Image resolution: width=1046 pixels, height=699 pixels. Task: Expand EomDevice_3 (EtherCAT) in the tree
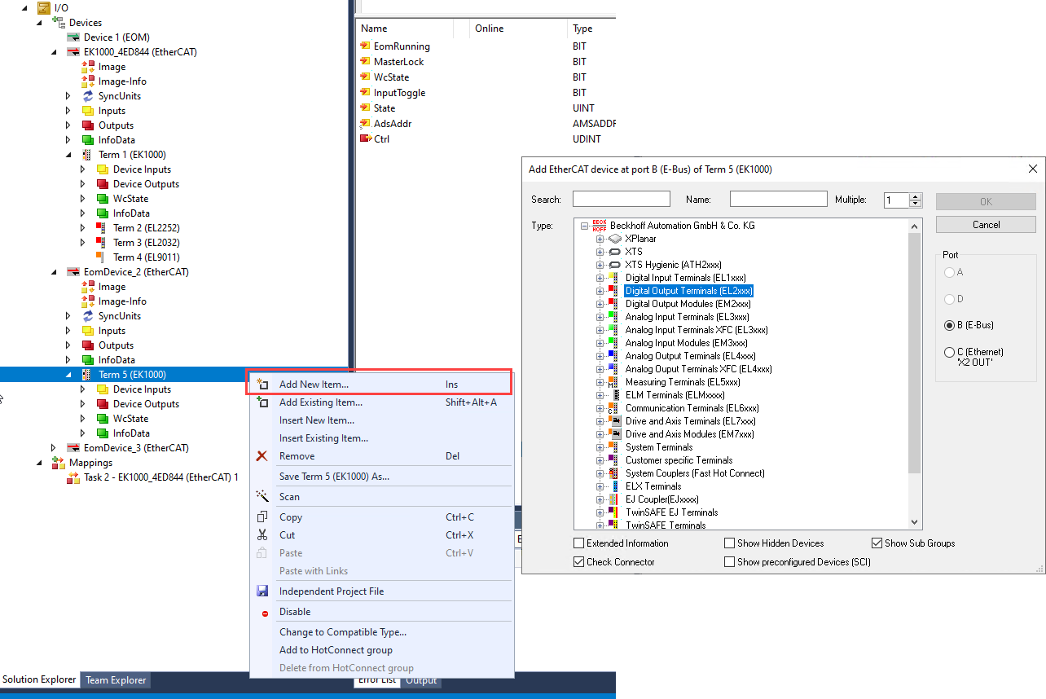click(x=54, y=448)
